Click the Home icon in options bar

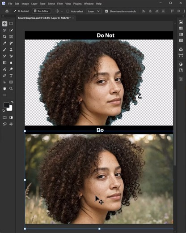tap(7, 11)
